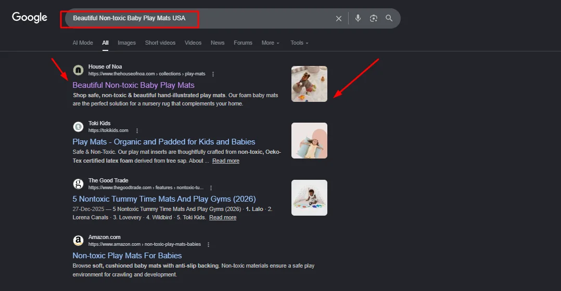This screenshot has width=561, height=291.
Task: Clear the search box with X icon
Action: (339, 19)
